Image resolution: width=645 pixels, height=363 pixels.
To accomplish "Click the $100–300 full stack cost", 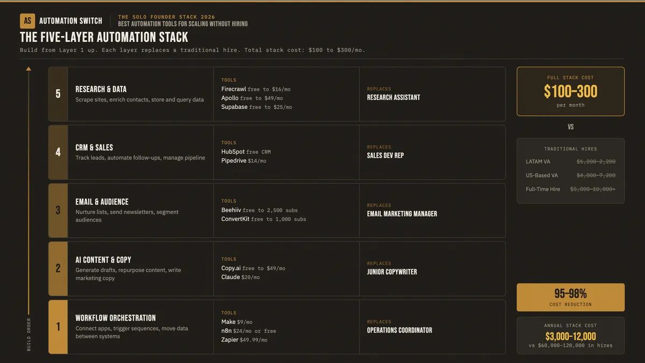I will coord(570,91).
